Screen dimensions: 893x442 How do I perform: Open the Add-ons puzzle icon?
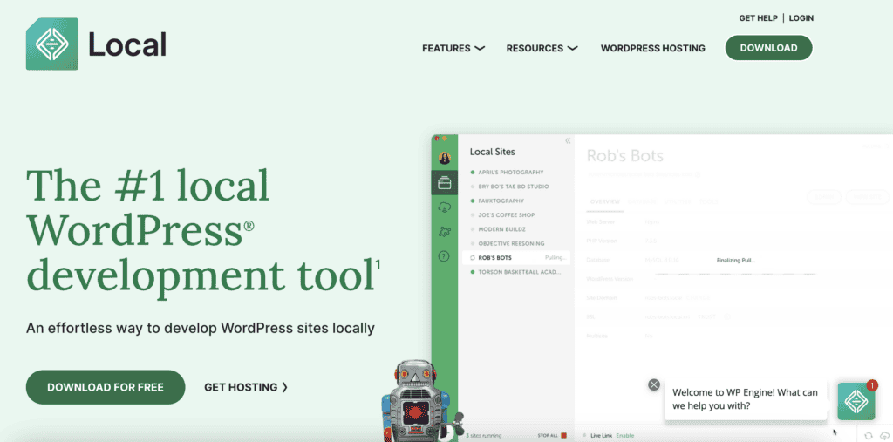click(x=445, y=232)
